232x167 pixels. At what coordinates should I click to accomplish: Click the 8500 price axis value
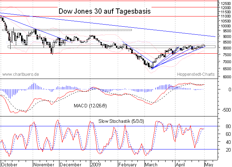point(227,42)
